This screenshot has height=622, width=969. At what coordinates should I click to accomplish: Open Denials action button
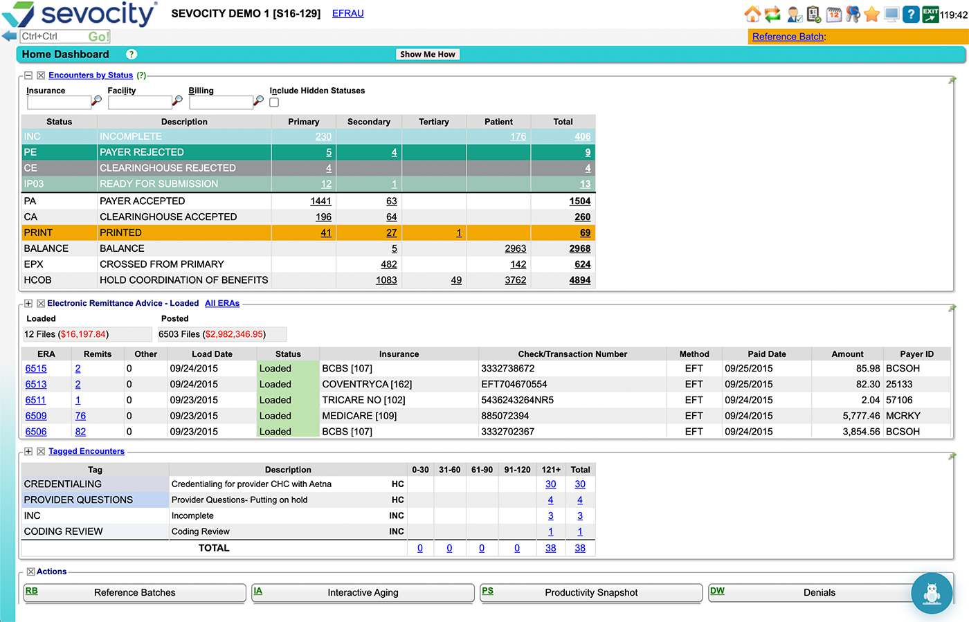[x=819, y=593]
